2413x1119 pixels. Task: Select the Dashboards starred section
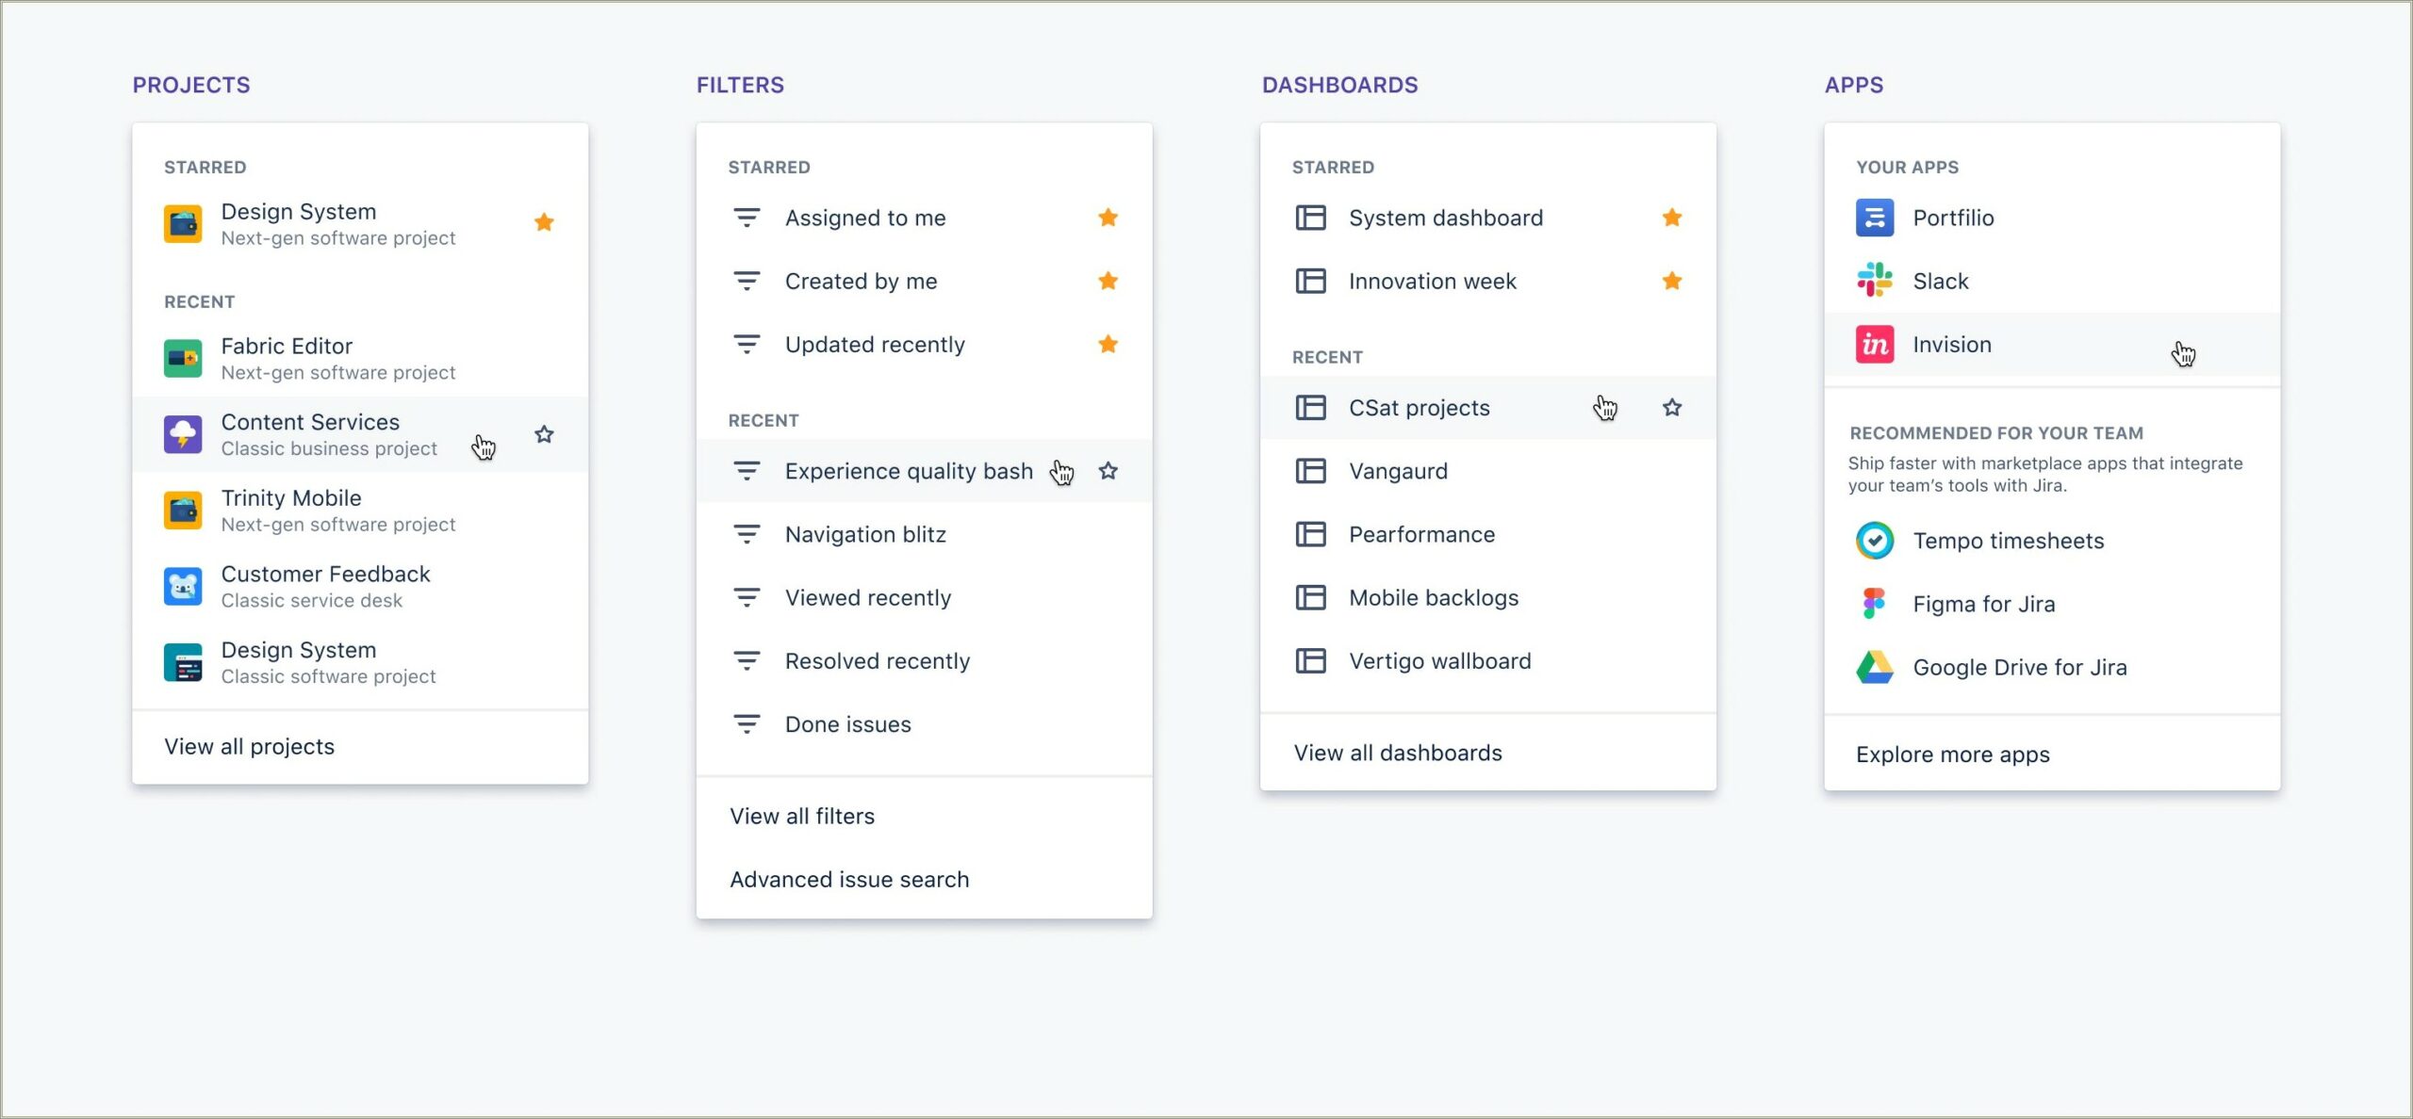(1335, 166)
